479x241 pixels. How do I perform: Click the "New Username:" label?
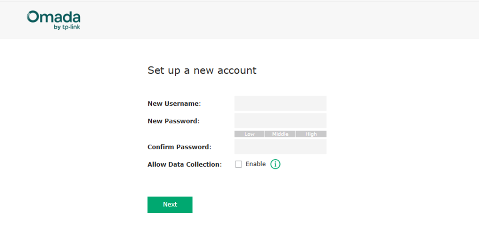pos(174,104)
